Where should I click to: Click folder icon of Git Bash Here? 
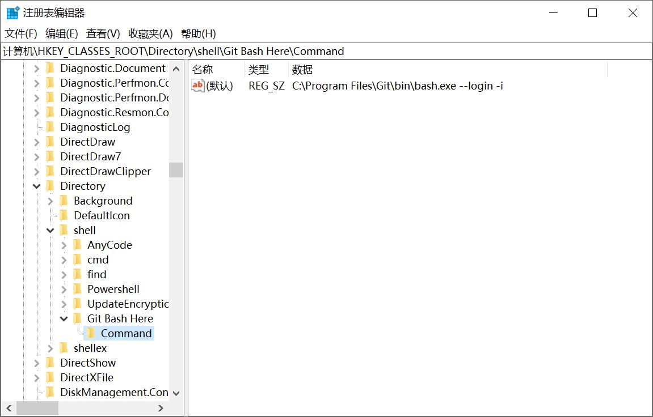click(x=78, y=318)
